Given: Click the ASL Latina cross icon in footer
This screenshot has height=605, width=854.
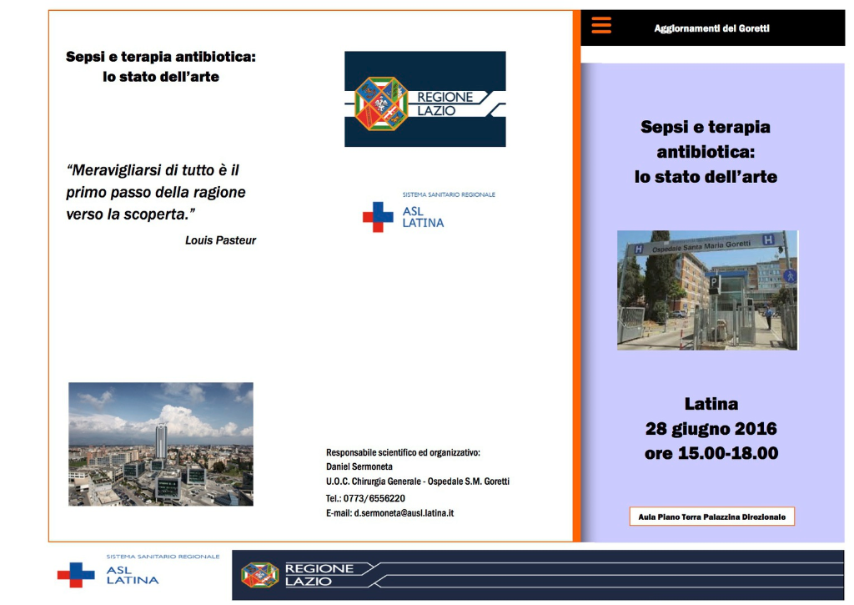Looking at the screenshot, I should pyautogui.click(x=76, y=574).
